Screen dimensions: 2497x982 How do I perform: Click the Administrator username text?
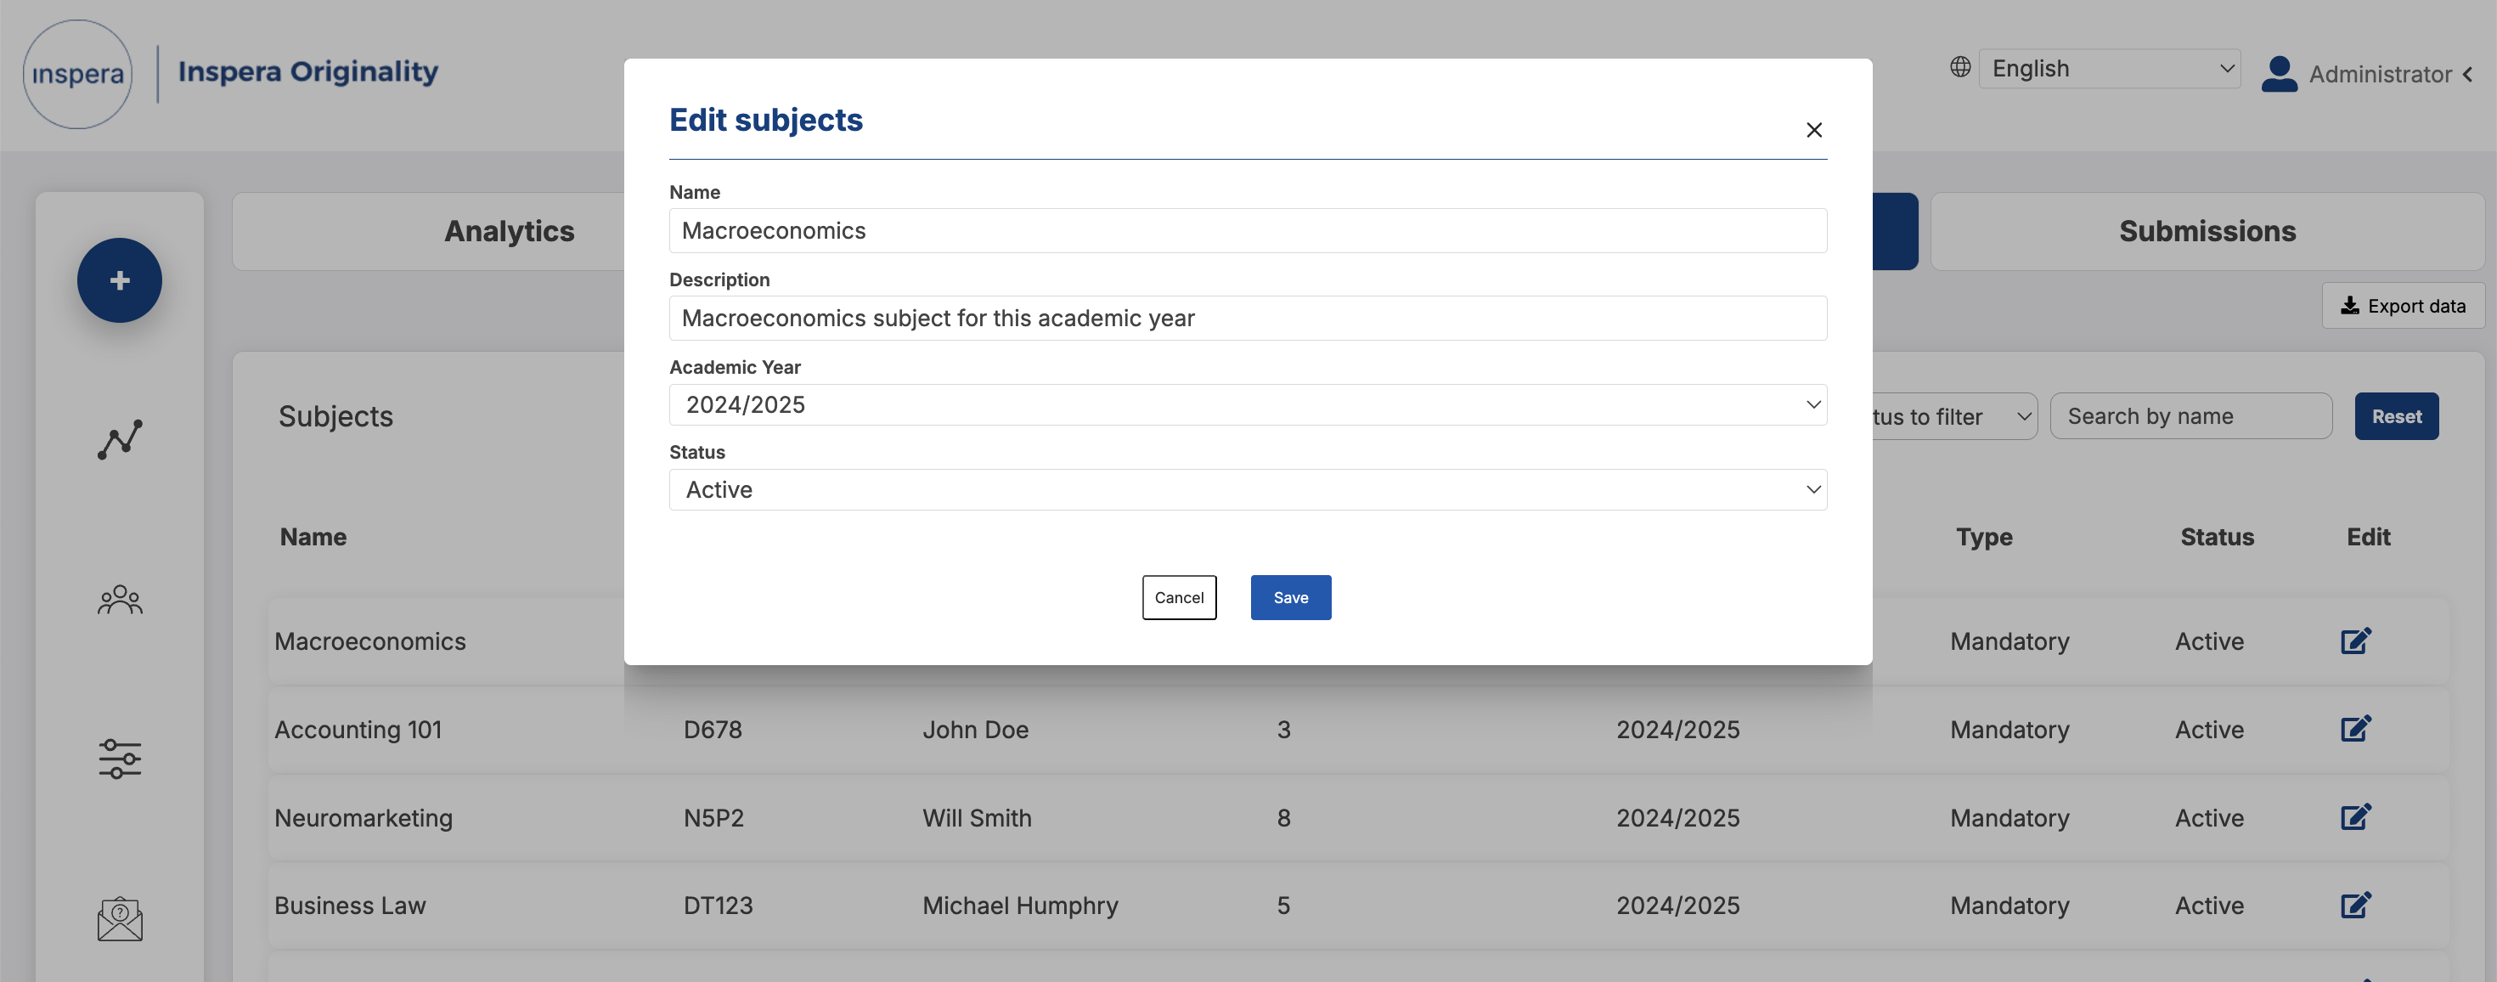click(x=2380, y=75)
